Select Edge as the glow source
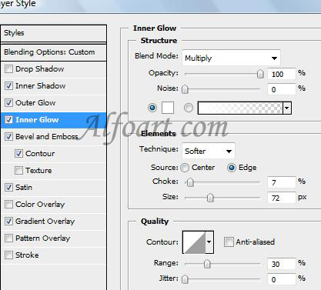The width and height of the screenshot is (321, 290). point(232,168)
